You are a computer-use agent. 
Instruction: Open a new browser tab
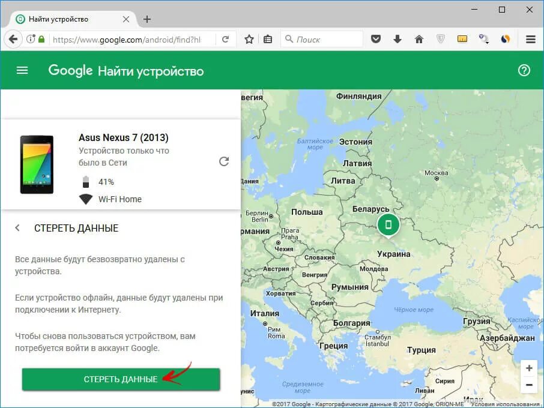pyautogui.click(x=147, y=19)
